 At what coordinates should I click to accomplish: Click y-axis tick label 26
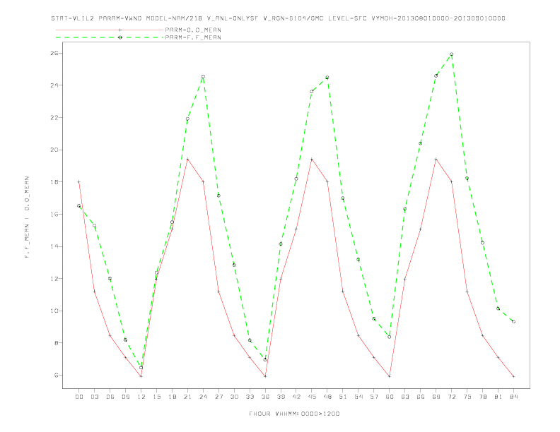coord(55,53)
